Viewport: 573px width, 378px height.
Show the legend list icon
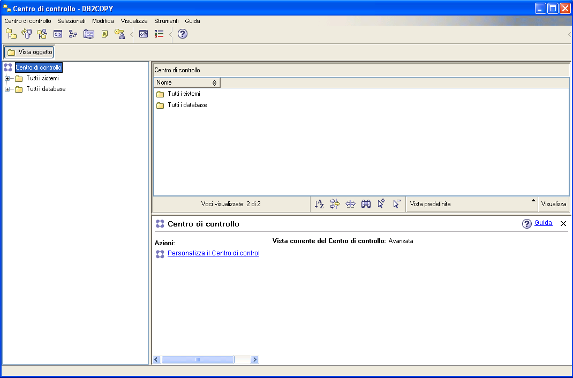click(x=159, y=34)
